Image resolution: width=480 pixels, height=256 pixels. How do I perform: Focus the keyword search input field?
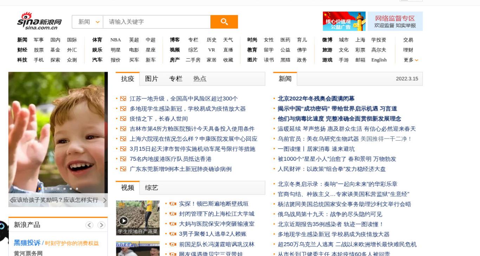(157, 22)
